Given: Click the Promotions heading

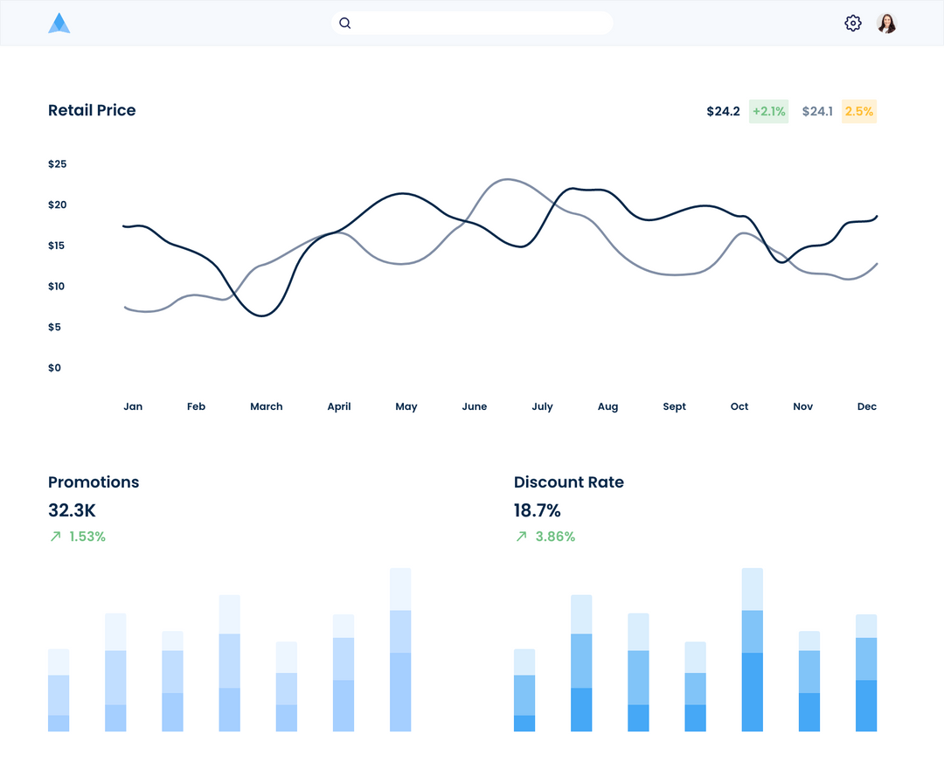Looking at the screenshot, I should coord(94,482).
